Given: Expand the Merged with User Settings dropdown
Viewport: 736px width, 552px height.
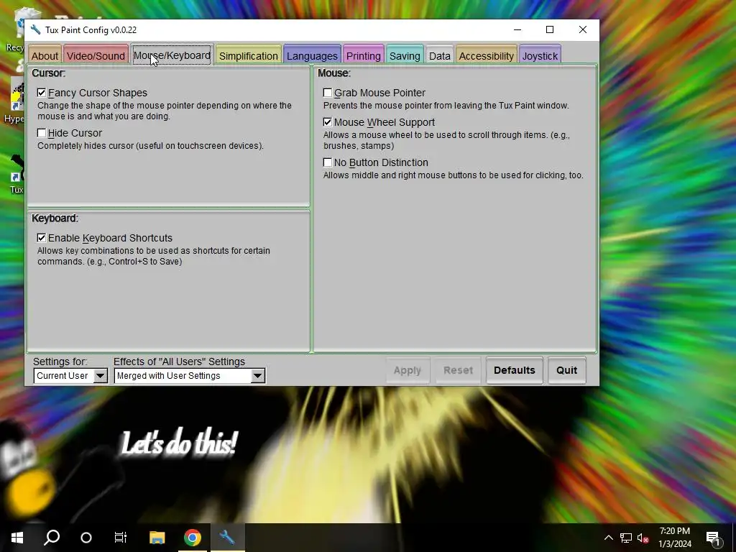Looking at the screenshot, I should pyautogui.click(x=190, y=375).
